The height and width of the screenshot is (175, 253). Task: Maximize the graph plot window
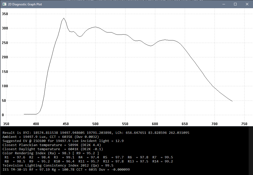pyautogui.click(x=235, y=4)
